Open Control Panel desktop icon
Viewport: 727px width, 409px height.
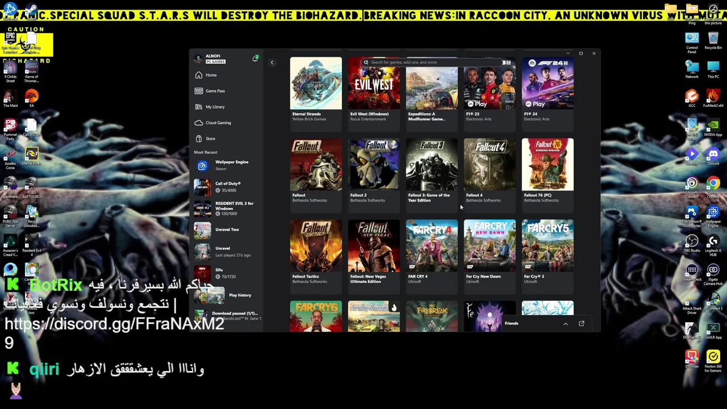[692, 41]
